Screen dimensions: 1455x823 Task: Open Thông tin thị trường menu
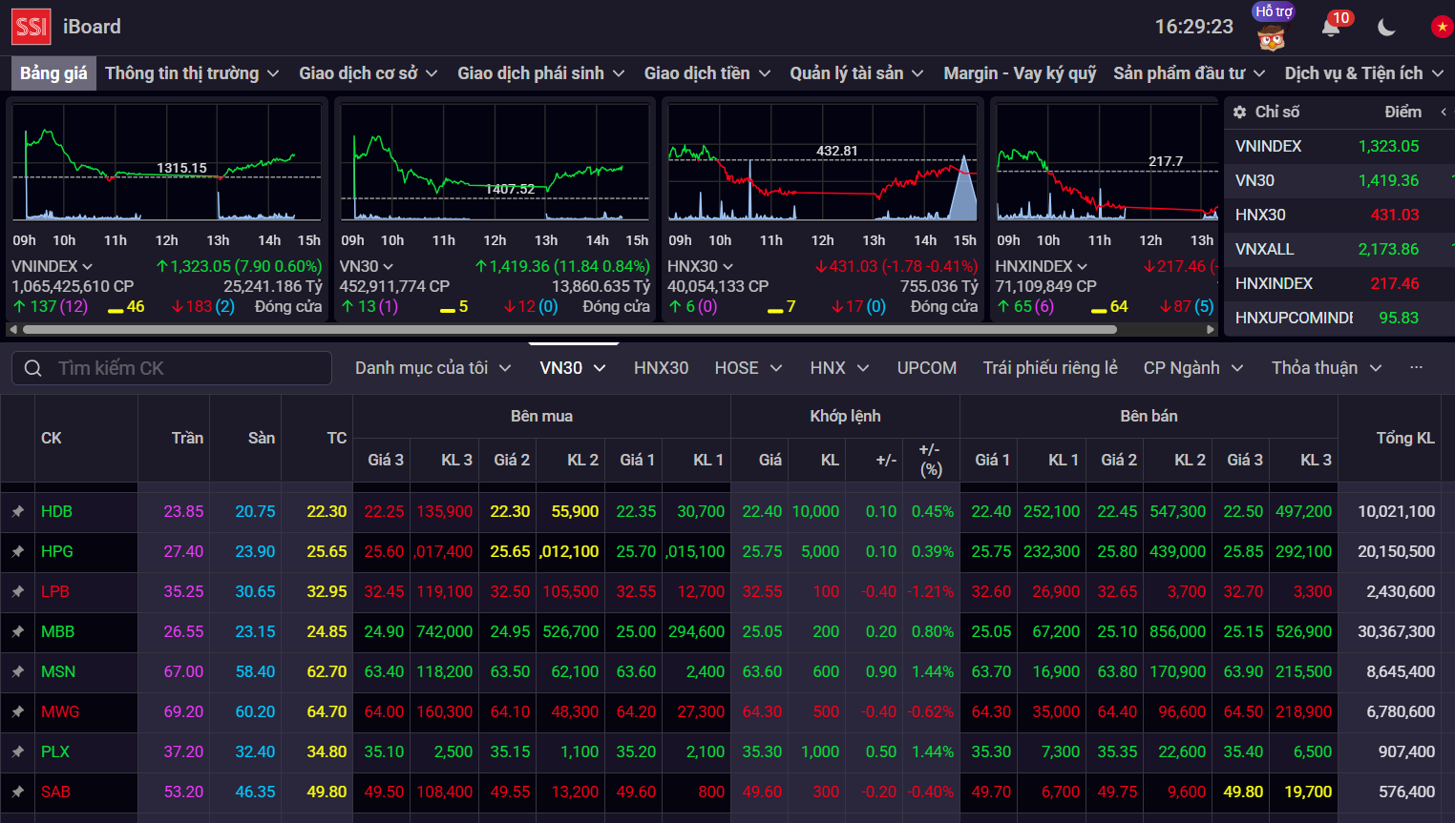click(192, 73)
